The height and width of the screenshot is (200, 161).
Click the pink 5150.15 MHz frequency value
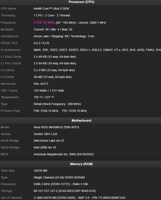pyautogui.click(x=44, y=23)
